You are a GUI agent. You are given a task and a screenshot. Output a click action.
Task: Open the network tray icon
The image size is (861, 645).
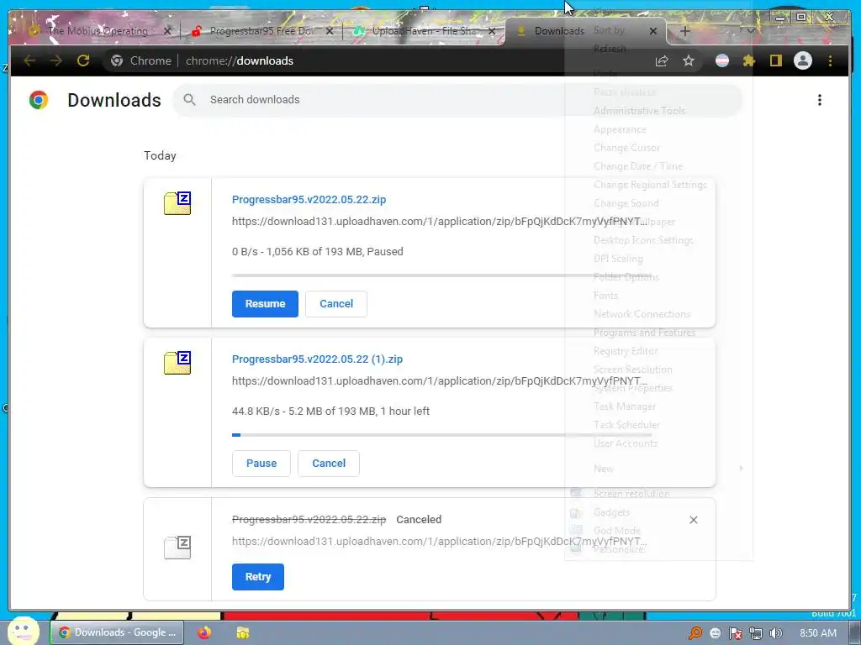tap(756, 633)
